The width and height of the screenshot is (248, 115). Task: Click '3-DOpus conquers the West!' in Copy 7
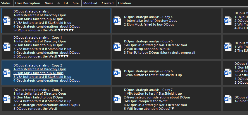coord(146,101)
